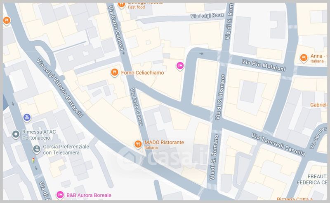The height and width of the screenshot is (203, 330).
Task: Click the FBEAUTY Federica label
Action: tap(312, 179)
